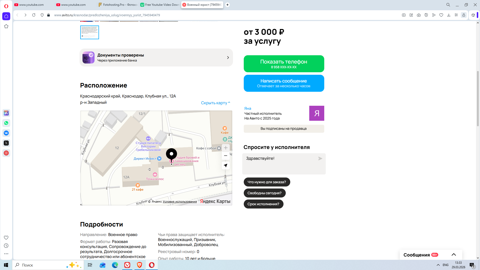This screenshot has height=270, width=480.
Task: Take a page snapshot with camera icon
Action: point(419,15)
